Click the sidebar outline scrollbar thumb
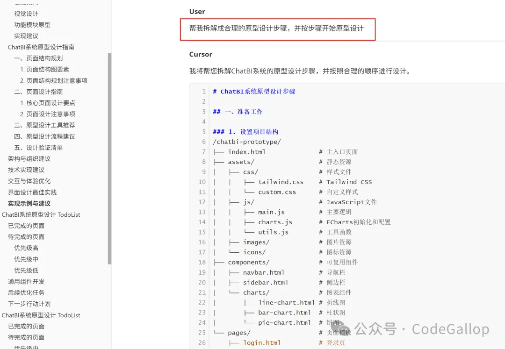This screenshot has width=505, height=349. [x=109, y=158]
